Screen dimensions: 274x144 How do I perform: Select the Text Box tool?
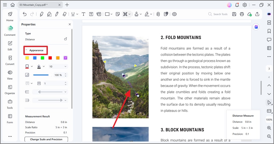click(91, 14)
